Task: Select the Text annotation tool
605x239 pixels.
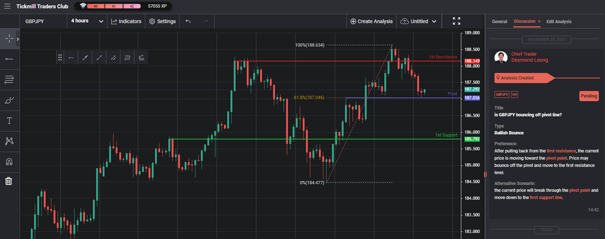Action: pos(9,121)
